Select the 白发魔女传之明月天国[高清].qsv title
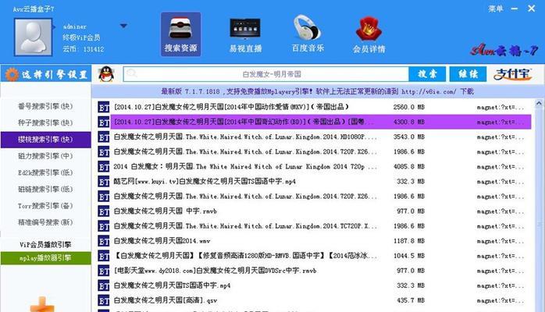This screenshot has height=312, width=545. [x=165, y=300]
